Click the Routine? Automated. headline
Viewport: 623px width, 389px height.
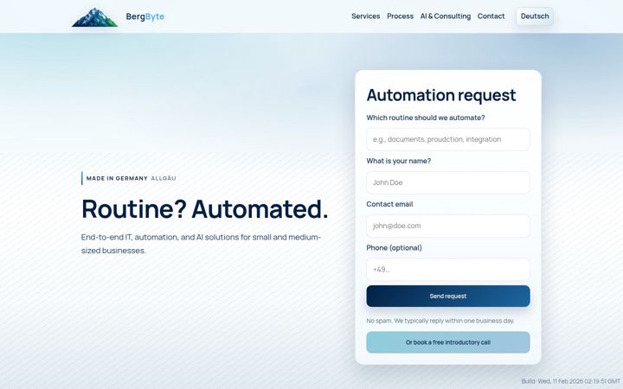205,209
